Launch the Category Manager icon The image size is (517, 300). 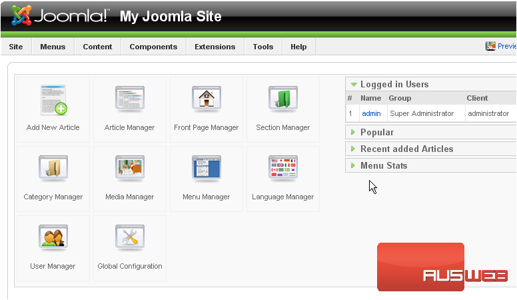click(53, 169)
